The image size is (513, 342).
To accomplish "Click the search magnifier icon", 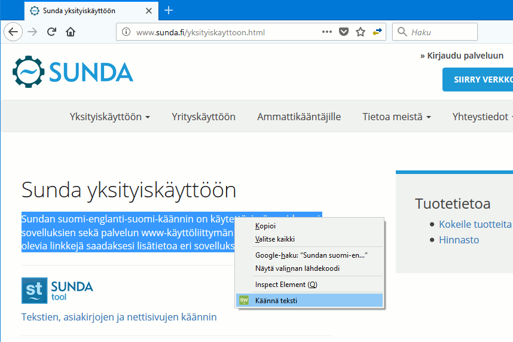I will click(x=402, y=32).
